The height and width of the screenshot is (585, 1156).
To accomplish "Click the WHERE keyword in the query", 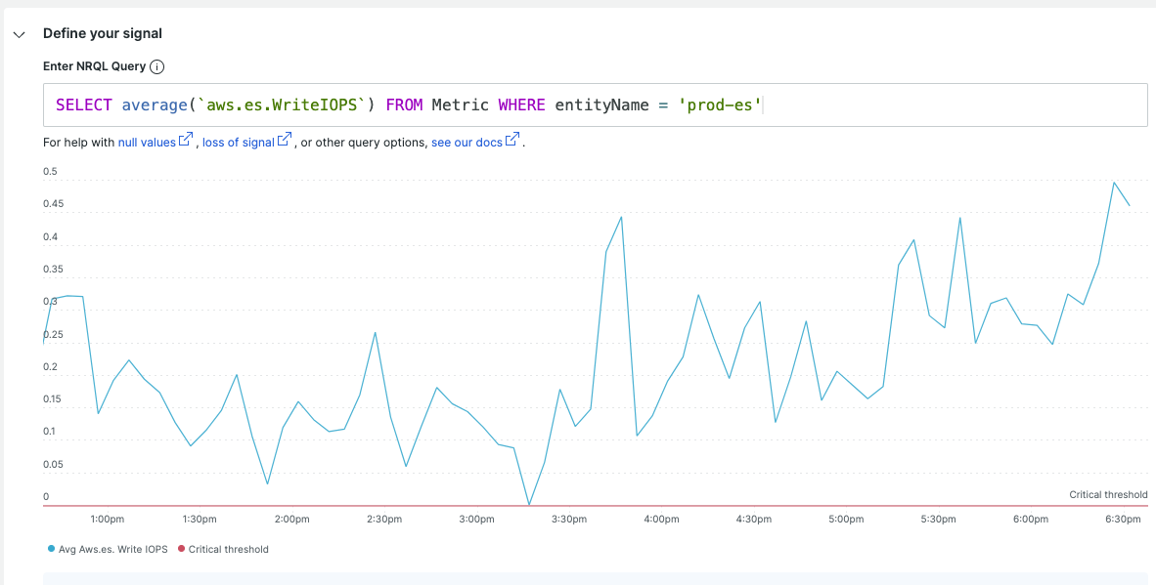I will click(x=522, y=105).
